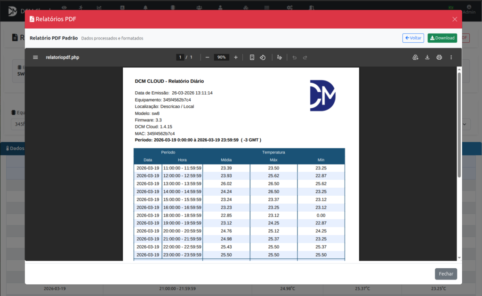Viewport: 482px width, 296px height.
Task: Activate the draw annotation tool
Action: click(x=279, y=57)
